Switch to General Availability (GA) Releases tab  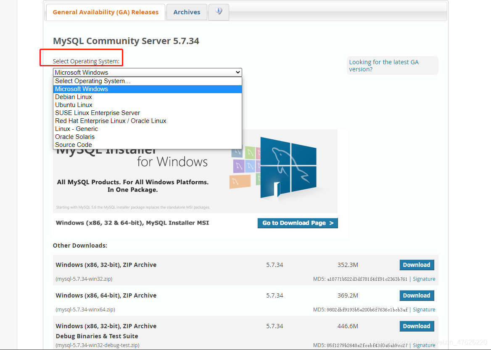[x=106, y=12]
